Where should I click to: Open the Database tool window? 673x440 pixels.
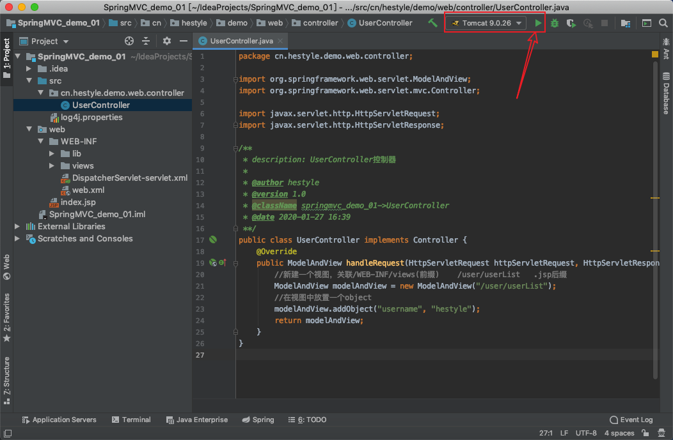[x=666, y=93]
